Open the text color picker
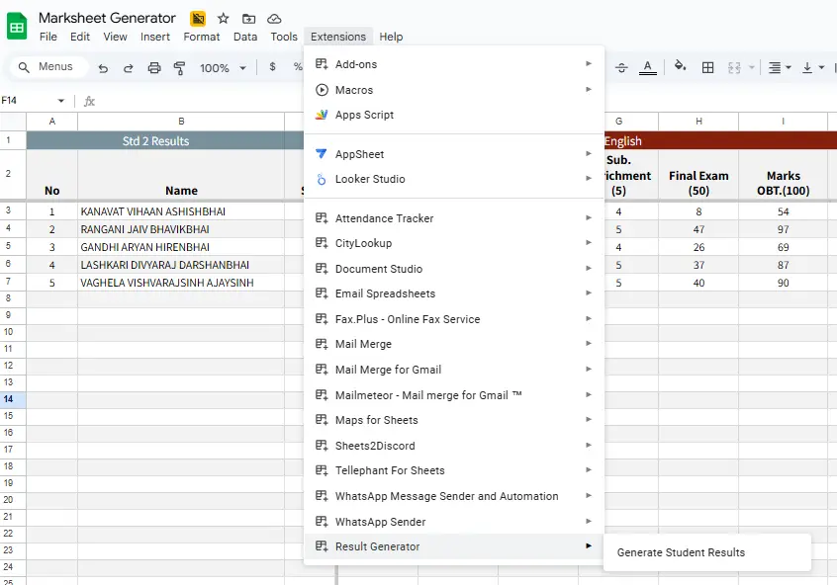837x585 pixels. click(647, 68)
